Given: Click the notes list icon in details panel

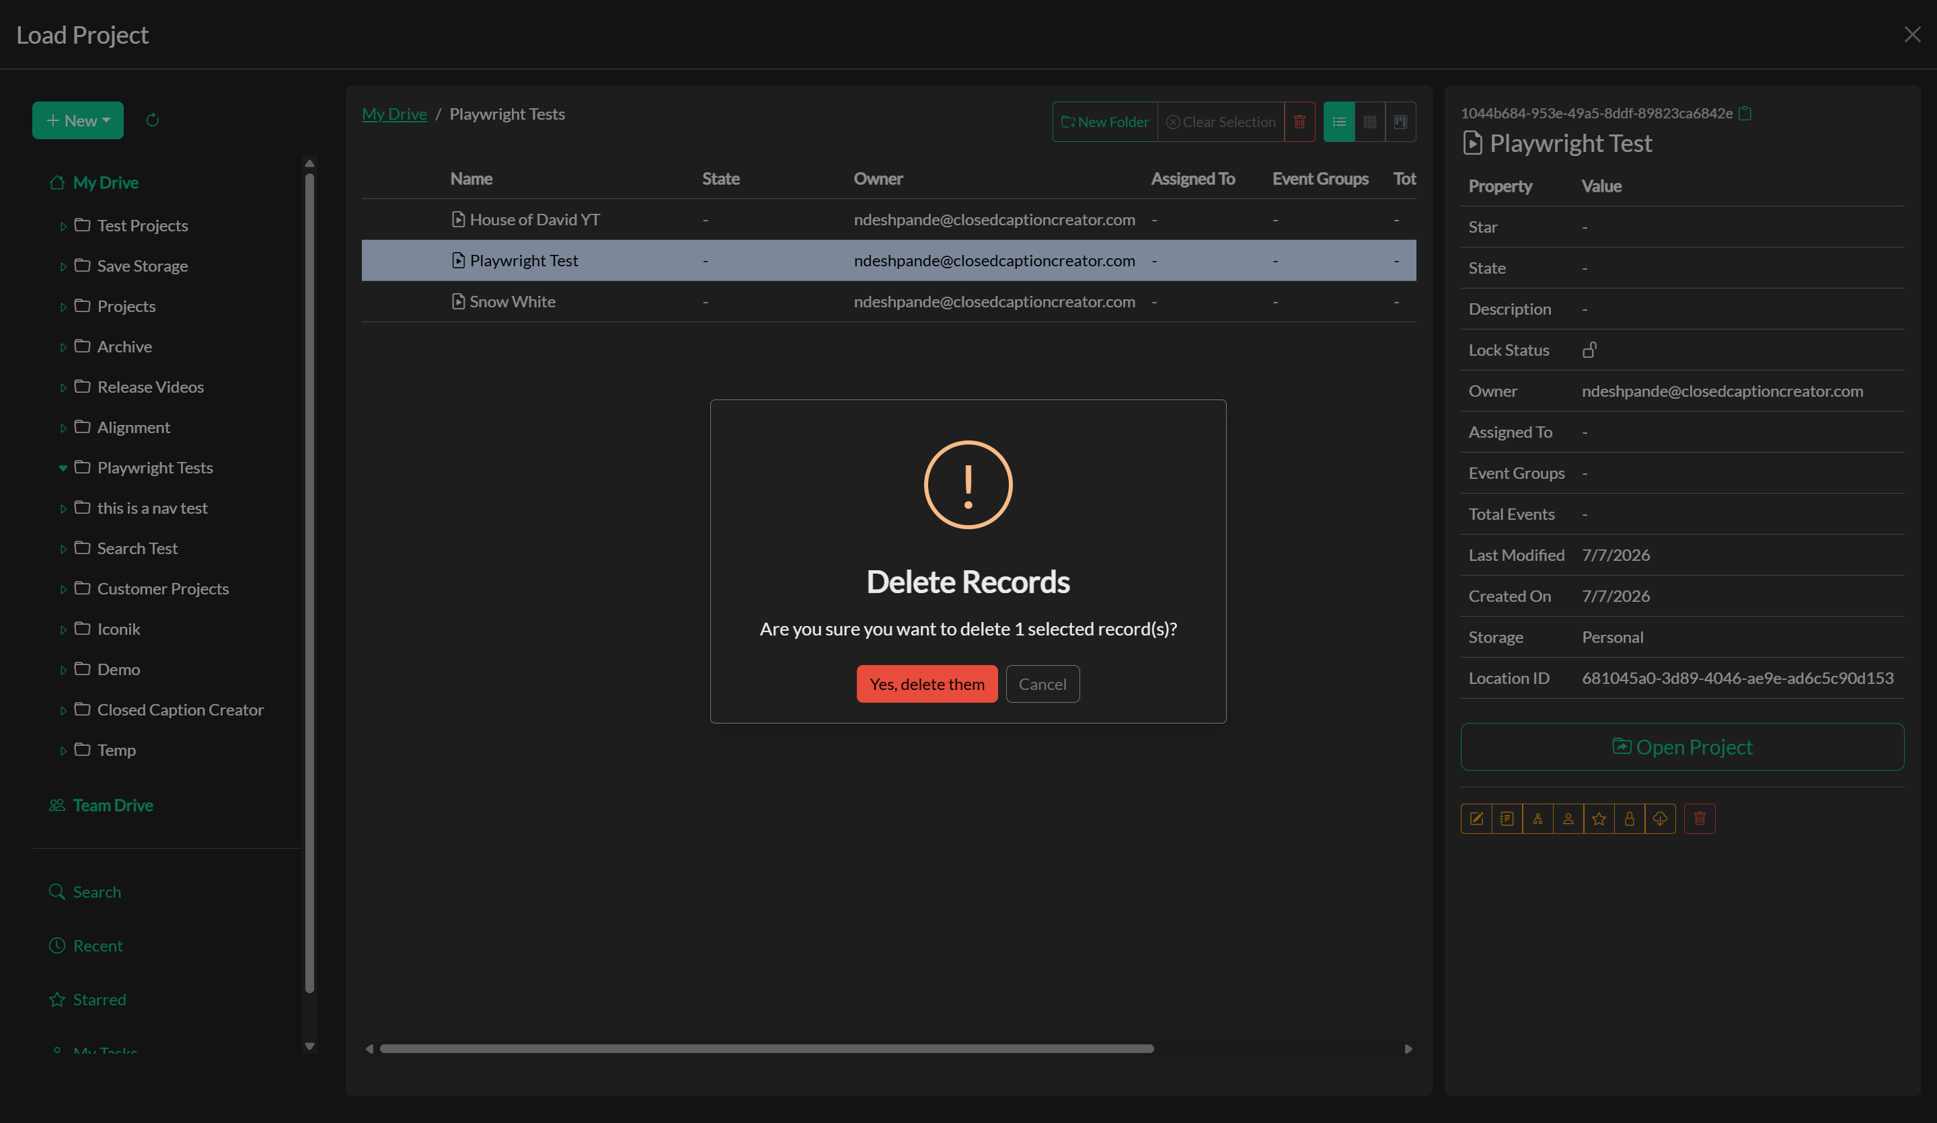Looking at the screenshot, I should (1507, 818).
